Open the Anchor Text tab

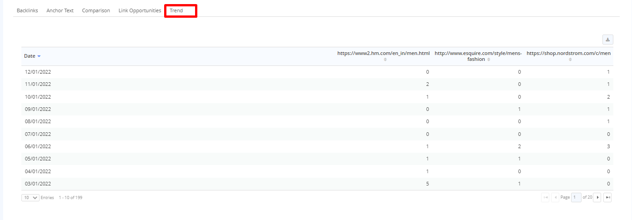point(60,10)
